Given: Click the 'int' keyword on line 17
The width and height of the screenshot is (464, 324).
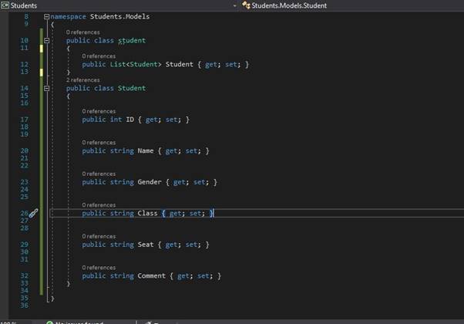Looking at the screenshot, I should (116, 120).
